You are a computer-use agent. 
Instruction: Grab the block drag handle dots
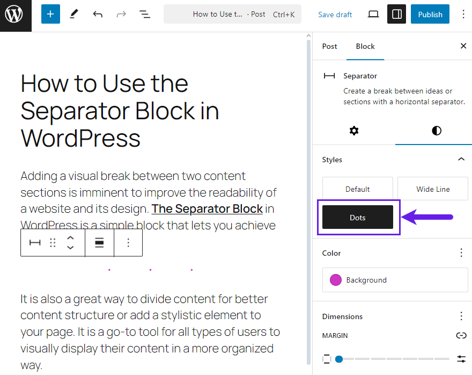53,243
